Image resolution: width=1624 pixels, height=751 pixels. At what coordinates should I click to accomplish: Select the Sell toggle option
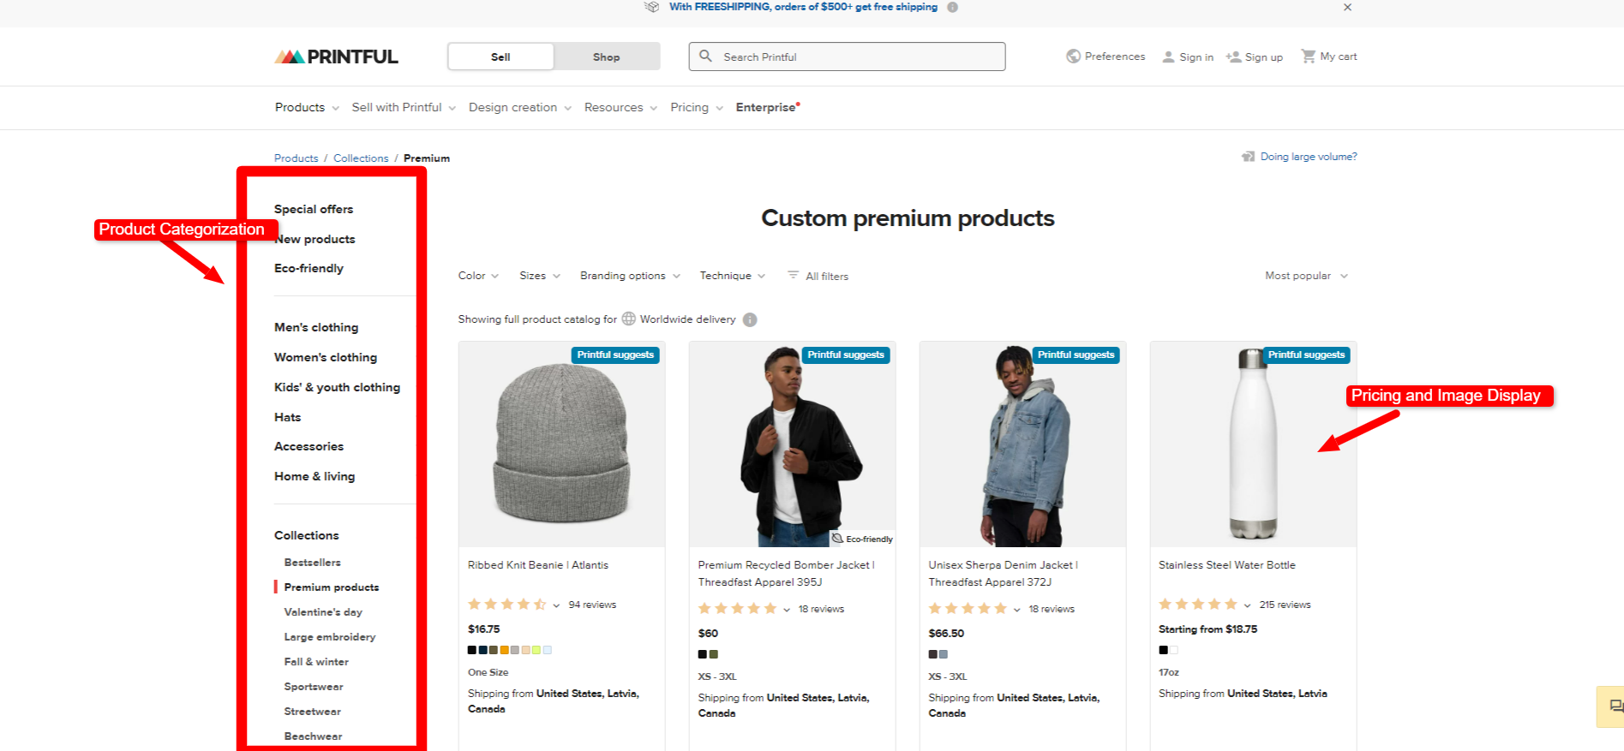click(x=500, y=57)
